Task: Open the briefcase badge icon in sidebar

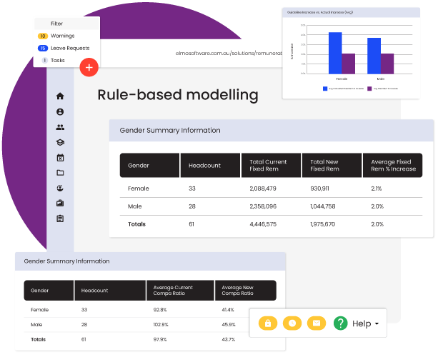Action: tap(60, 203)
